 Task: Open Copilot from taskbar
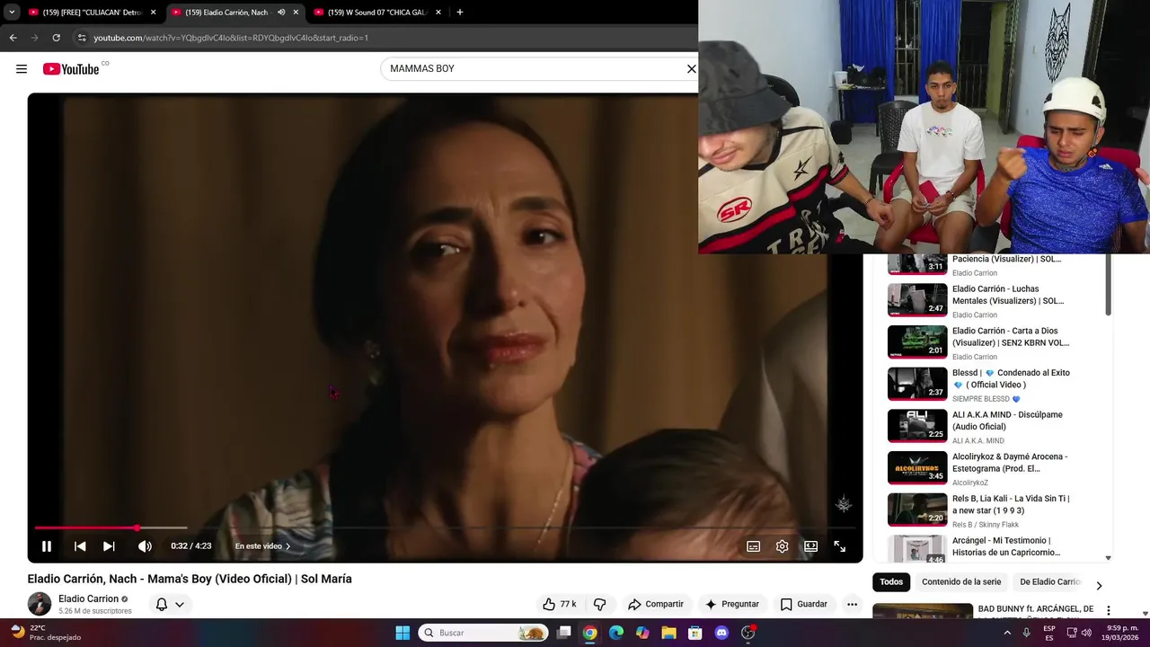coord(642,633)
